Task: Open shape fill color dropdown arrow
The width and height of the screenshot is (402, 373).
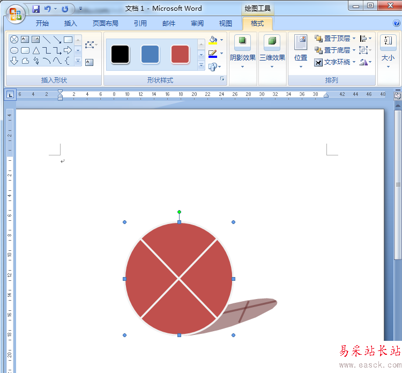Action: click(222, 40)
